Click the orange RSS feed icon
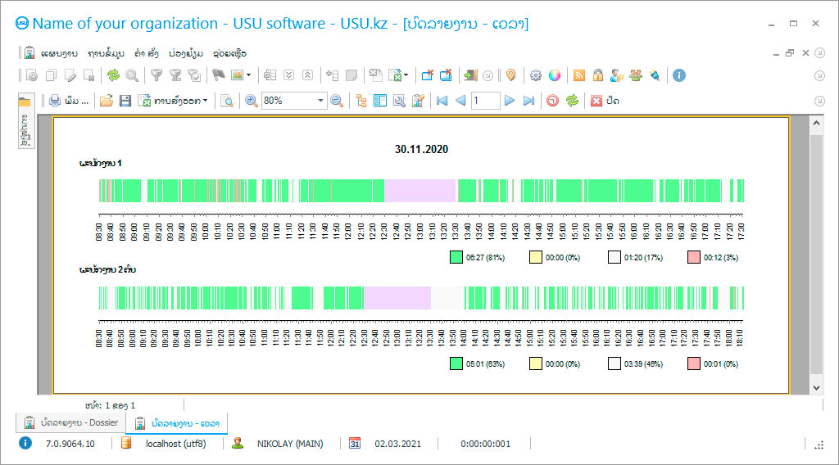The image size is (839, 465). point(579,75)
